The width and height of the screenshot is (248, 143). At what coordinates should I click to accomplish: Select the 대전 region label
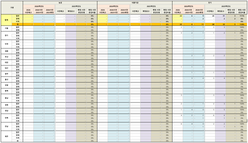[6, 63]
